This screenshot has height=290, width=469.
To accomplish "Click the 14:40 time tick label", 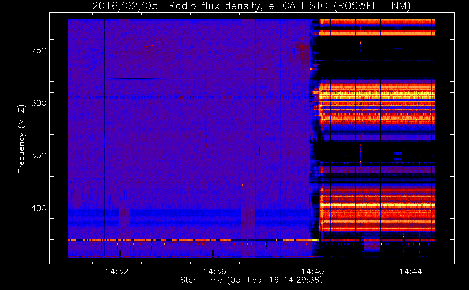I will point(313,272).
